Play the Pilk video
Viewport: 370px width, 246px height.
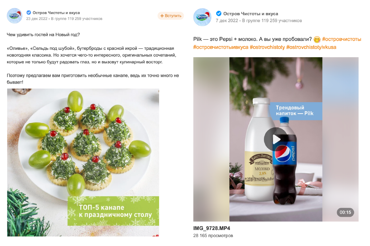click(x=276, y=139)
